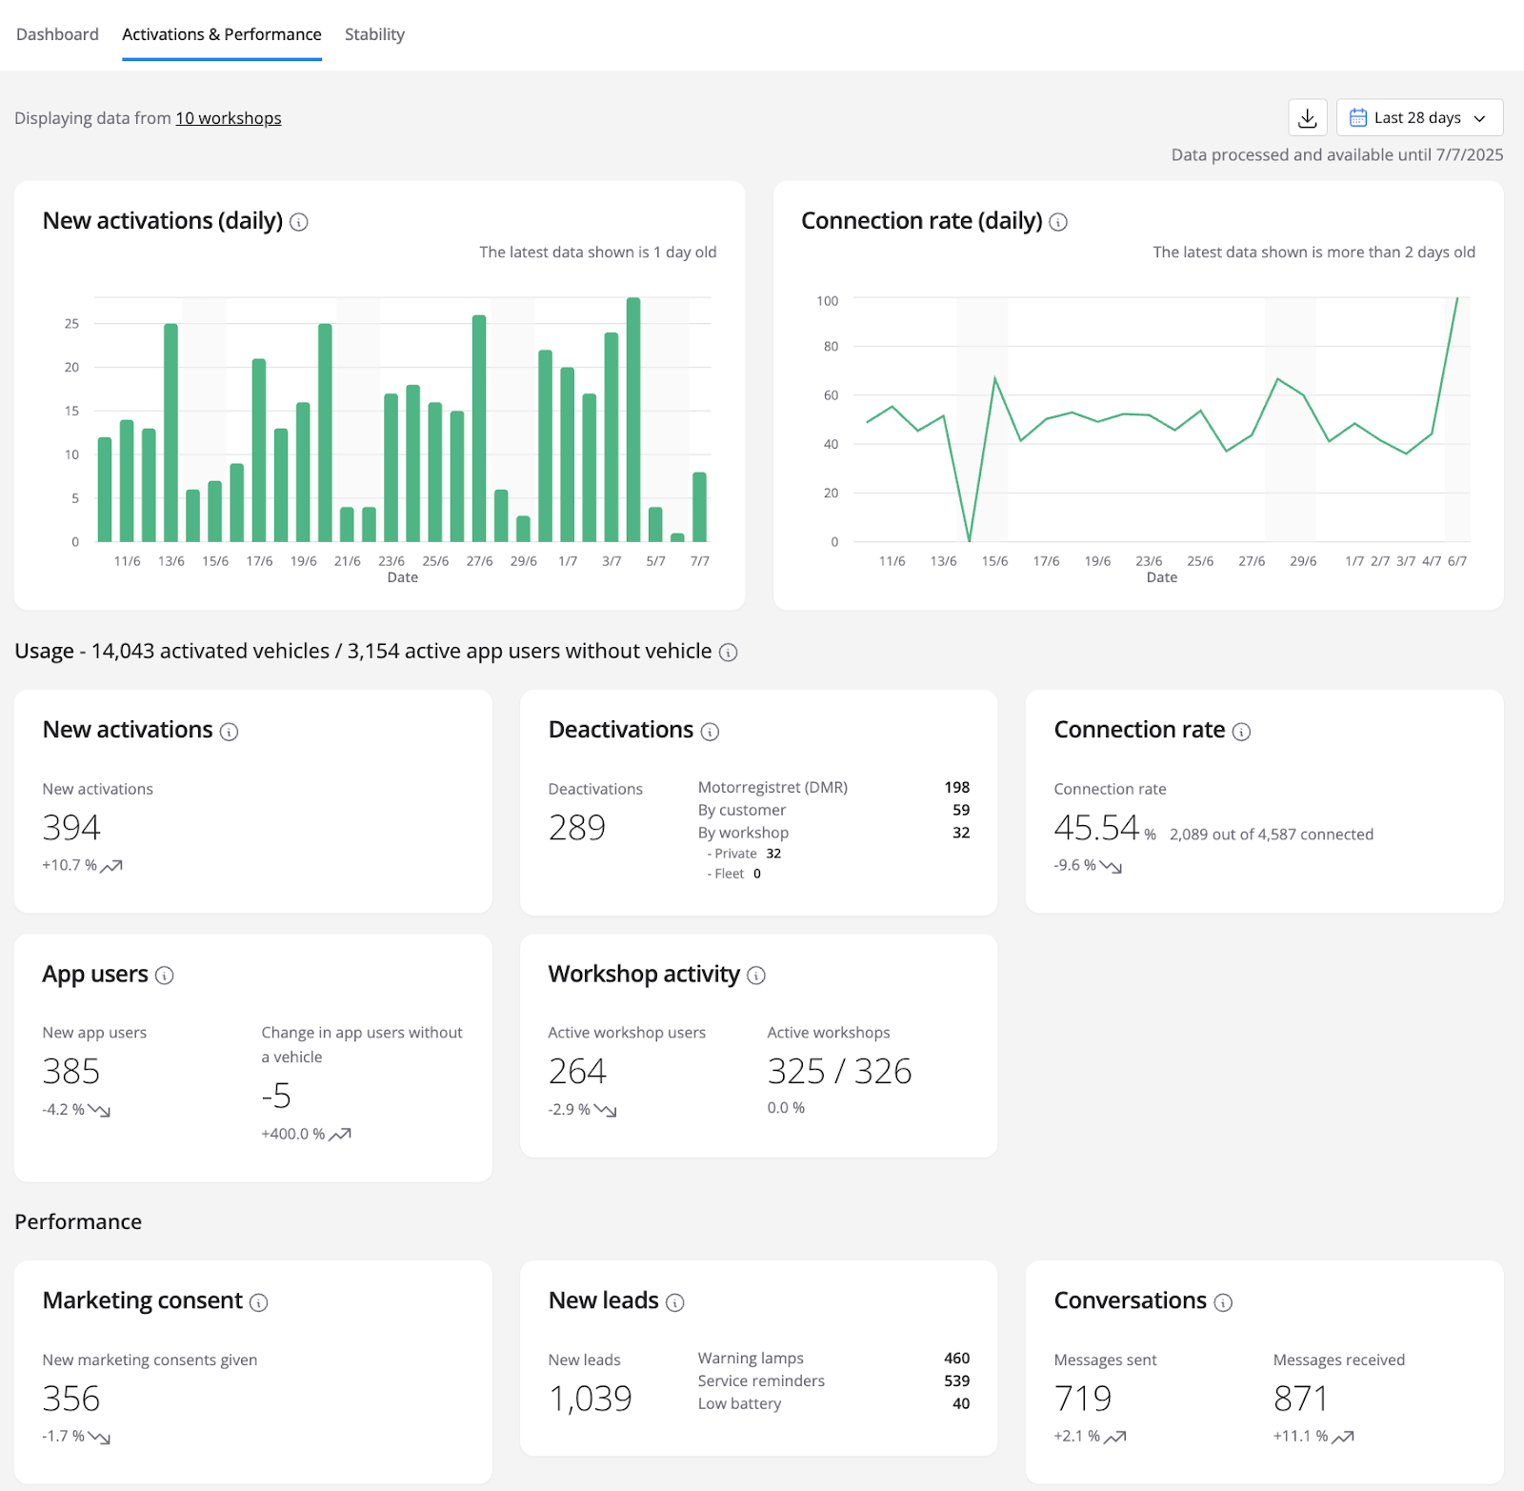The image size is (1524, 1491).
Task: Click the calendar icon in date range selector
Action: click(x=1358, y=118)
